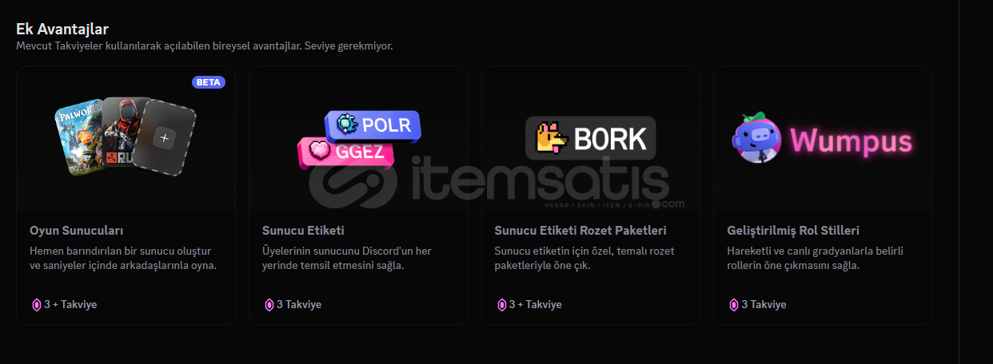Viewport: 993px width, 364px height.
Task: Open the Sunucu Etiketi card title
Action: [303, 231]
